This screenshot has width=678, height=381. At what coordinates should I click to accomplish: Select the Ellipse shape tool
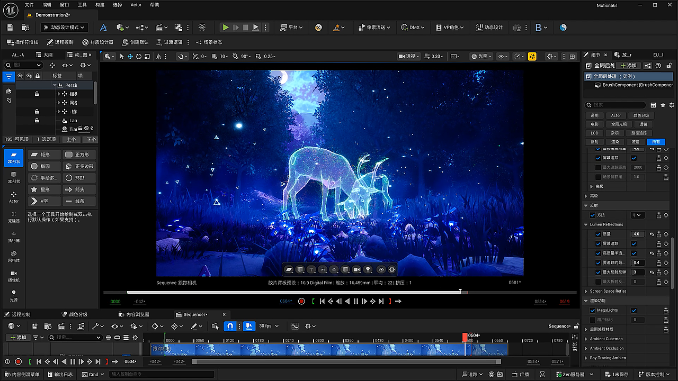[x=43, y=166]
